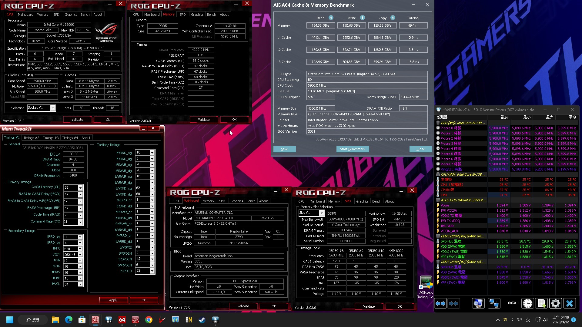Switch to Timings #2 tab in MemTweakIt
This screenshot has height=327, width=582.
tap(31, 138)
